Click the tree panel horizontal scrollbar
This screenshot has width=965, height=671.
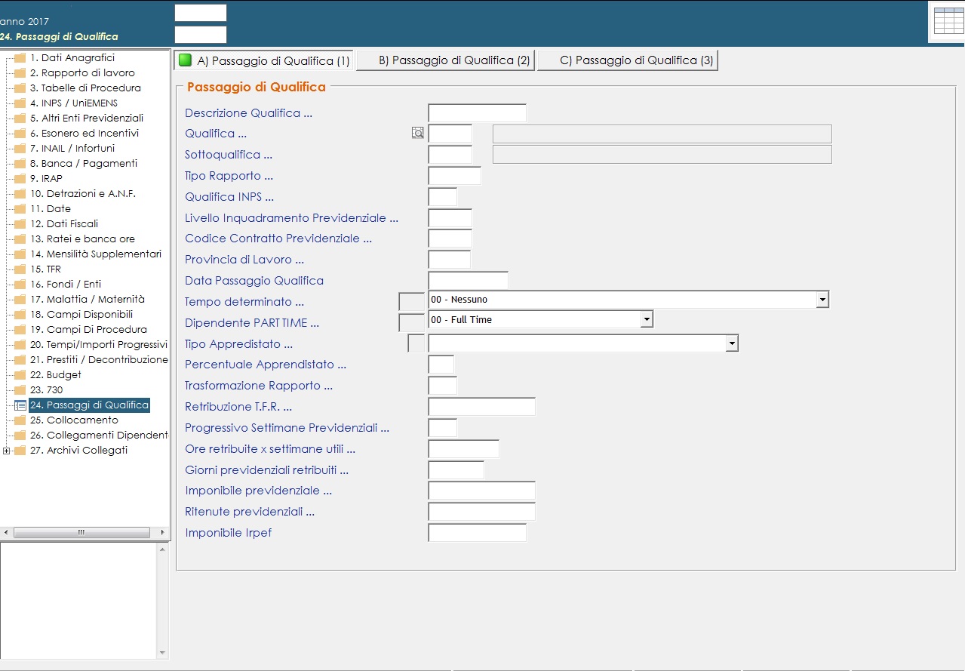tap(81, 532)
